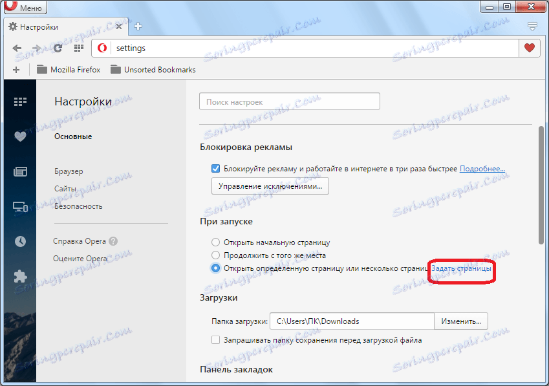Select Продолжить с того же места radio
Screen dimensions: 549x386
(216, 255)
